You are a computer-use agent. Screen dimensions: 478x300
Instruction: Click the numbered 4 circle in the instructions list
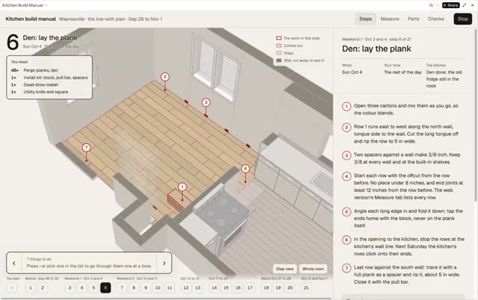click(x=347, y=176)
